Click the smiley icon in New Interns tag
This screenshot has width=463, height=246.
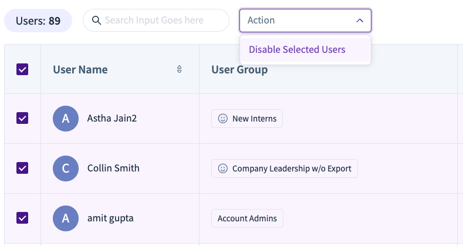click(x=222, y=119)
